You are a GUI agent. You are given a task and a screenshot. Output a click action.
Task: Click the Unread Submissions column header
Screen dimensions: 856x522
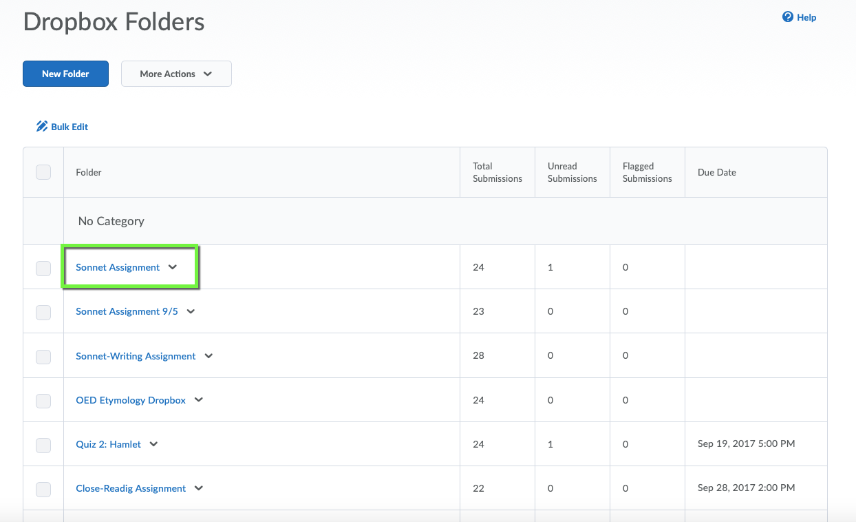(573, 172)
